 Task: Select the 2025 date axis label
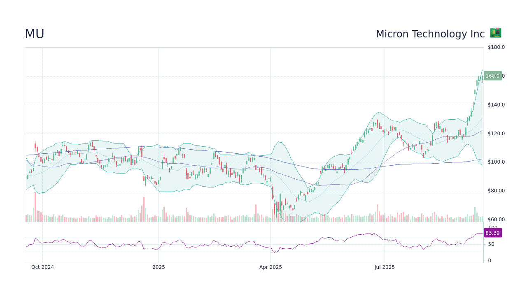[159, 267]
